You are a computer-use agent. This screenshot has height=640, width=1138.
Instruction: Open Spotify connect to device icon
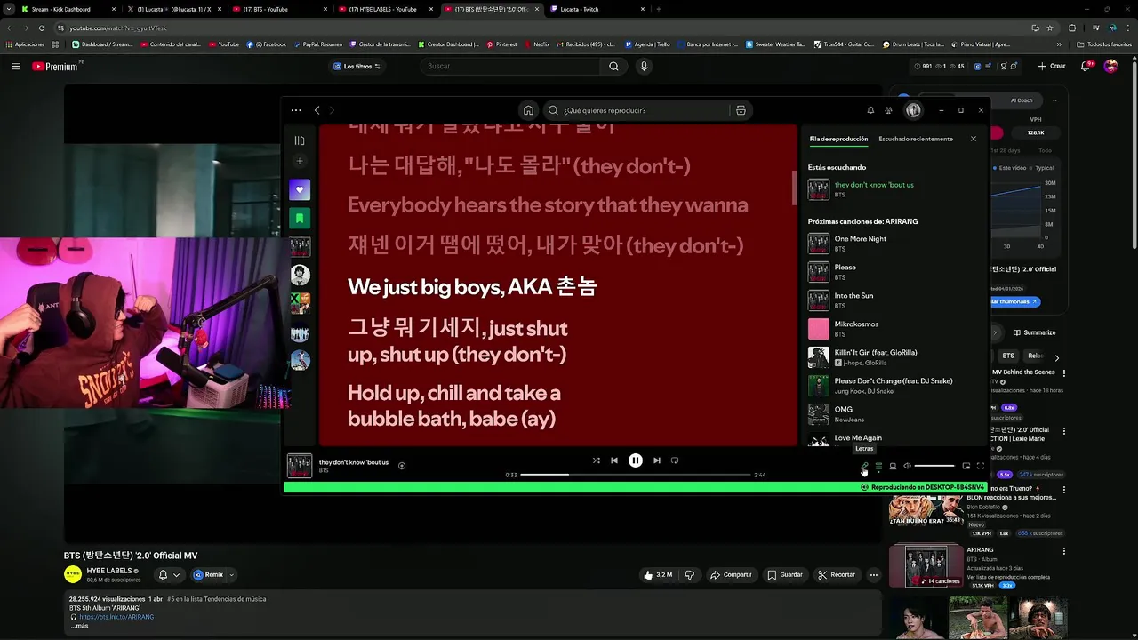893,466
